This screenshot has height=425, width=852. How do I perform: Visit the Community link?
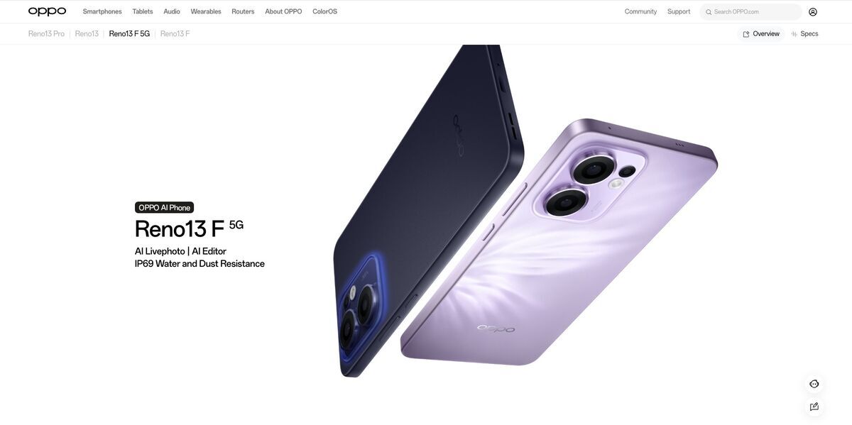(x=640, y=11)
